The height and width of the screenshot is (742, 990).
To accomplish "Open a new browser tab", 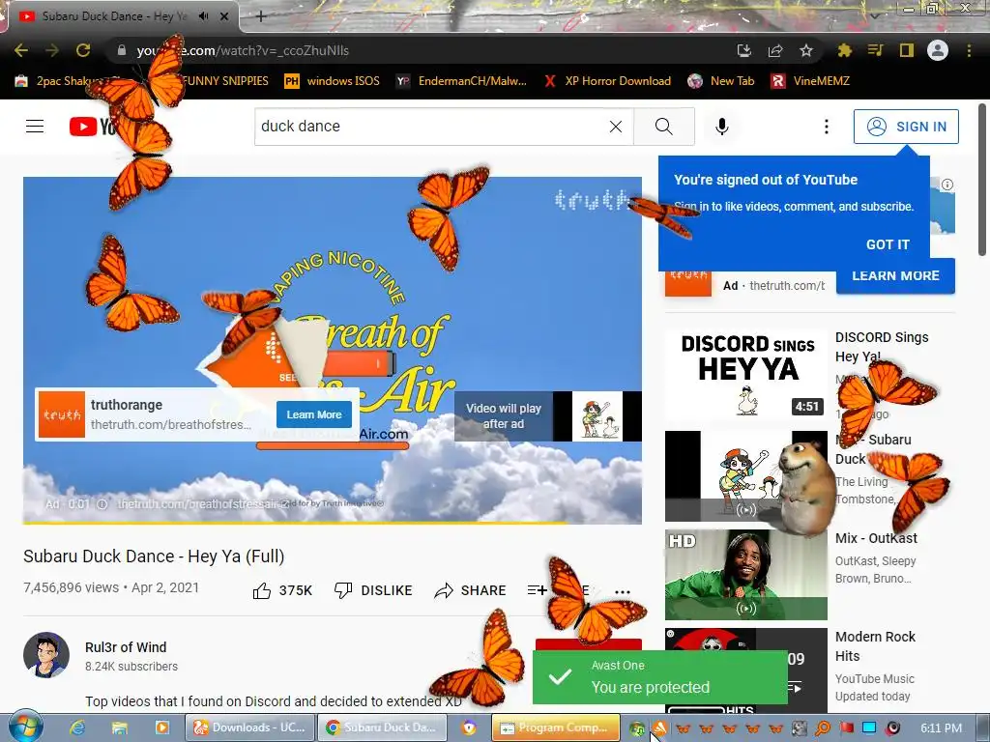I will pyautogui.click(x=260, y=16).
